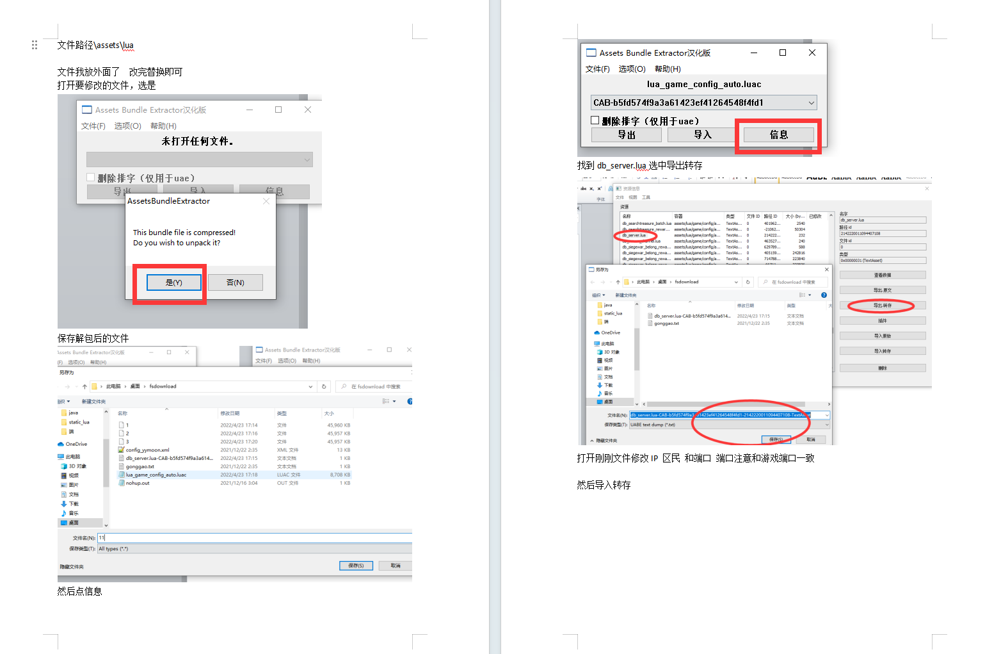
Task: Click the config_yymoon.xml file icon
Action: (121, 450)
